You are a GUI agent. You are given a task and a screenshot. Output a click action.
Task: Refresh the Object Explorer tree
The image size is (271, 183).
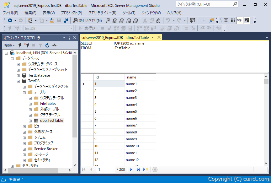pos(47,45)
